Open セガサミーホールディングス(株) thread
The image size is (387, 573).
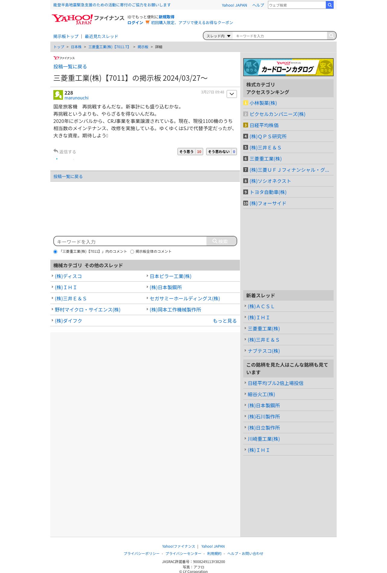click(x=185, y=299)
